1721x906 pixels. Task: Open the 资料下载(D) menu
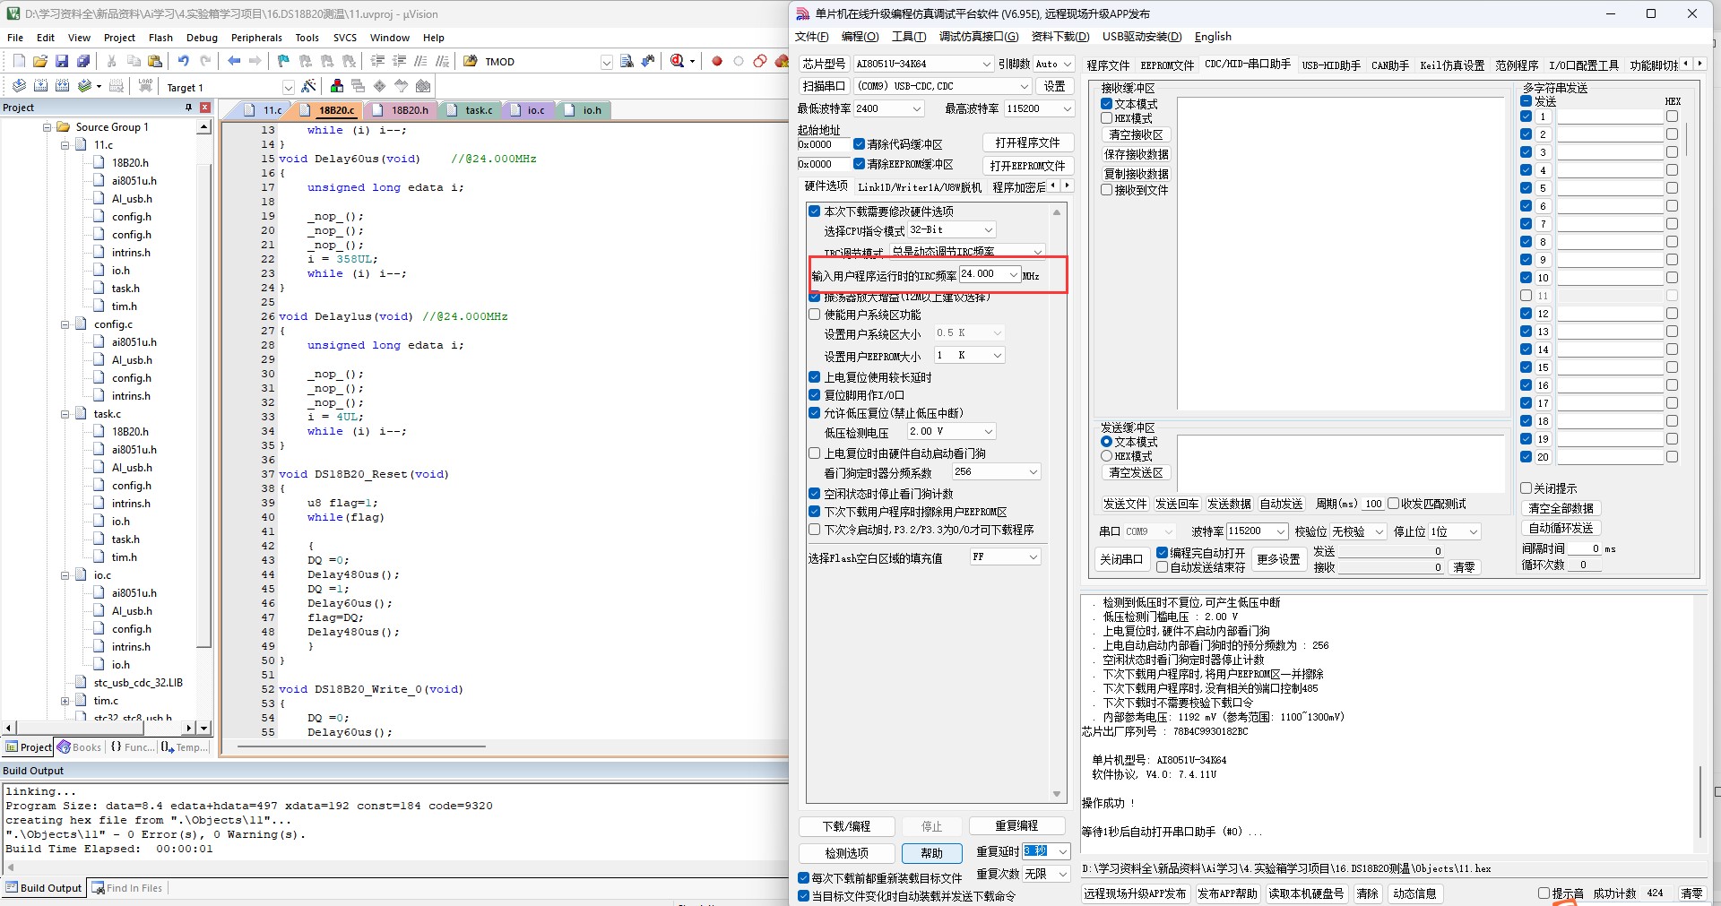coord(1060,37)
